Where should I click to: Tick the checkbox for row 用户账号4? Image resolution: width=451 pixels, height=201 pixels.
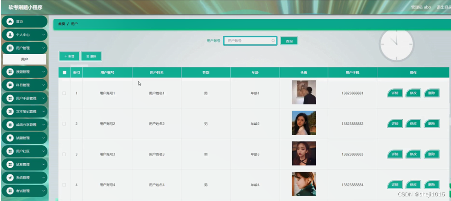[64, 185]
